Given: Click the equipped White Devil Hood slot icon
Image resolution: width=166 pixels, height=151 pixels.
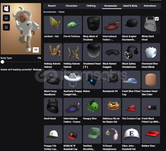Looking at the screenshot, I should click(x=6, y=9).
